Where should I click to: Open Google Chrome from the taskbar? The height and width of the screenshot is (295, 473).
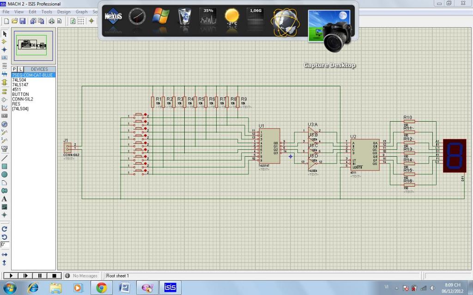point(101,288)
